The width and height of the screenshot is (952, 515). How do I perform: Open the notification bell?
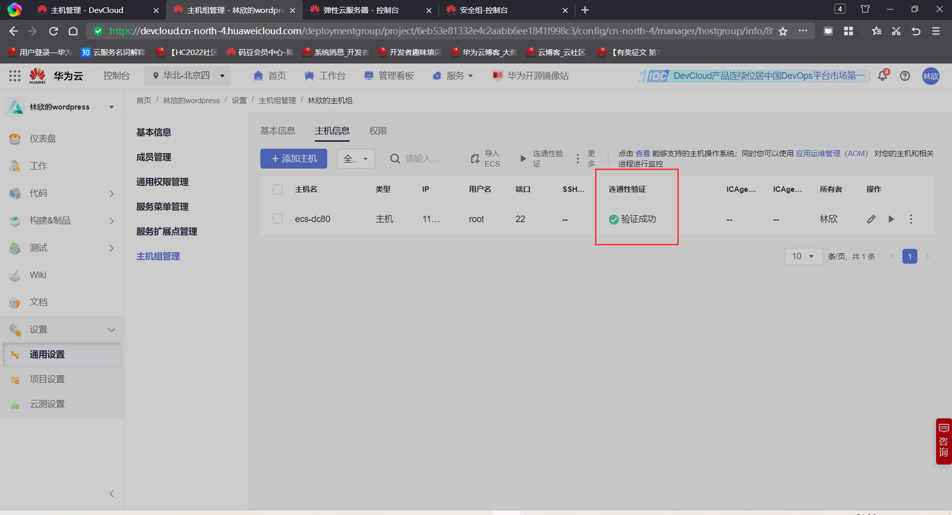[x=883, y=76]
